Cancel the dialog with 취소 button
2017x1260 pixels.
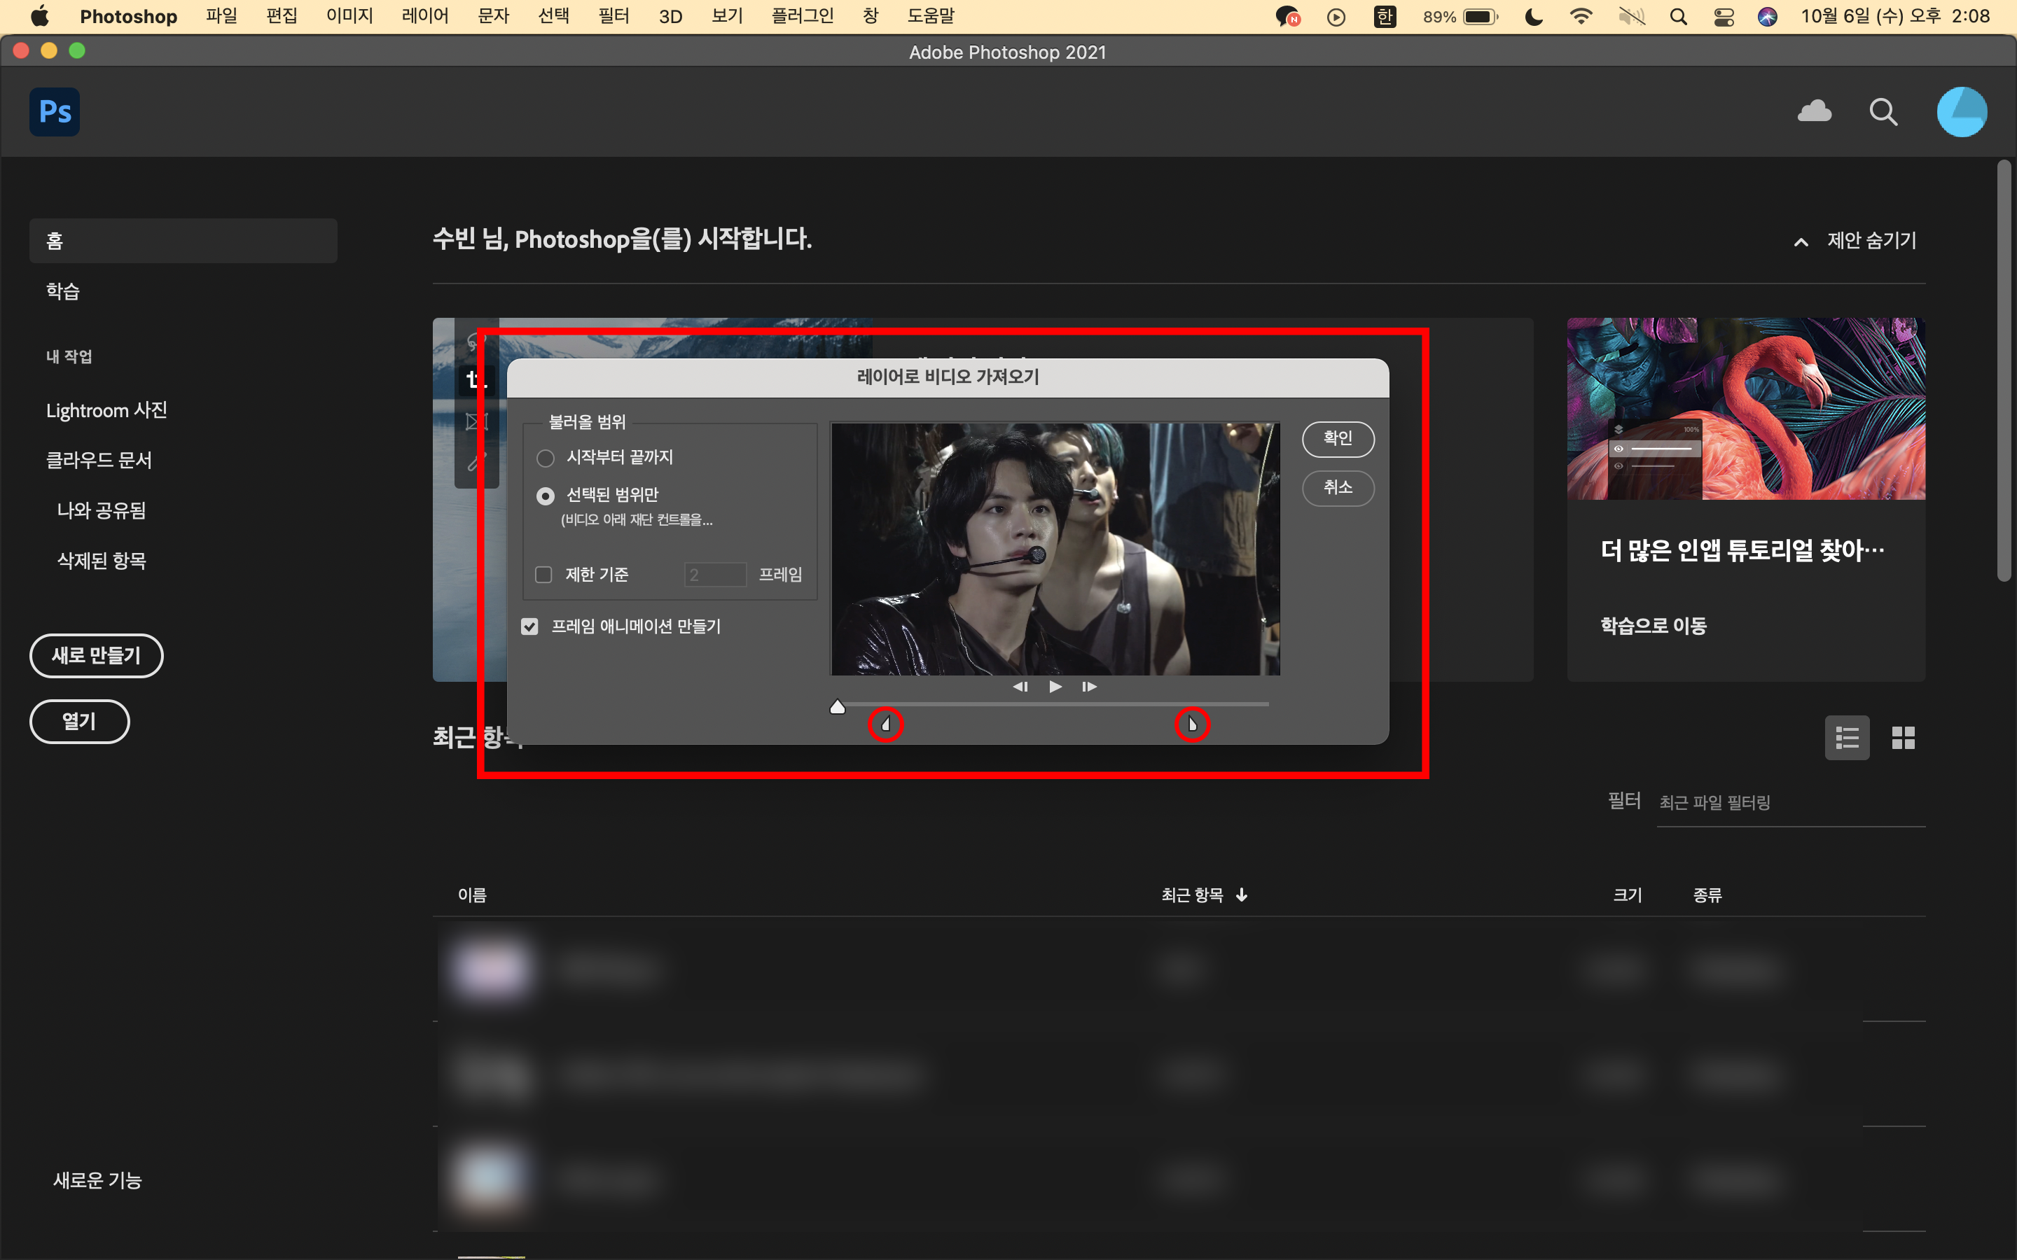[x=1338, y=487]
